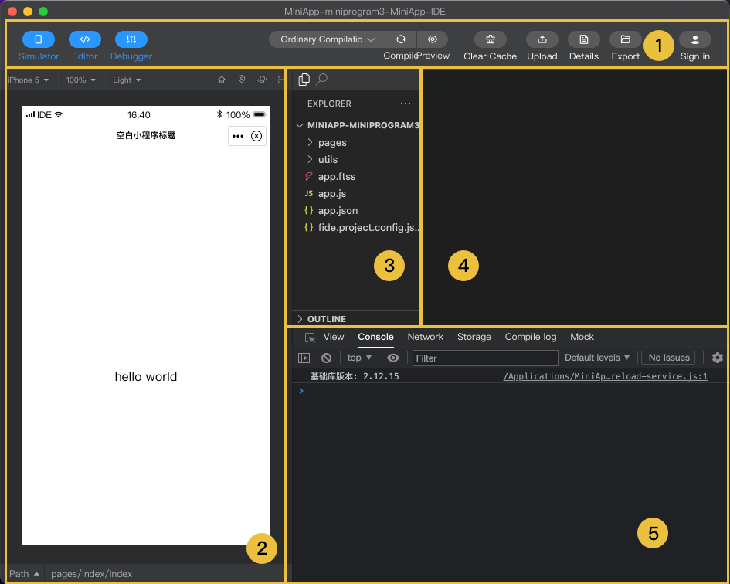Toggle the live expression eye icon
This screenshot has width=730, height=584.
pyautogui.click(x=393, y=358)
